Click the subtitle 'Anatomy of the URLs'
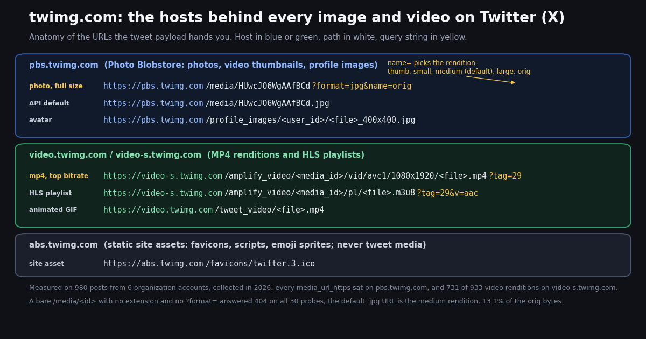The image size is (646, 339). pyautogui.click(x=70, y=38)
